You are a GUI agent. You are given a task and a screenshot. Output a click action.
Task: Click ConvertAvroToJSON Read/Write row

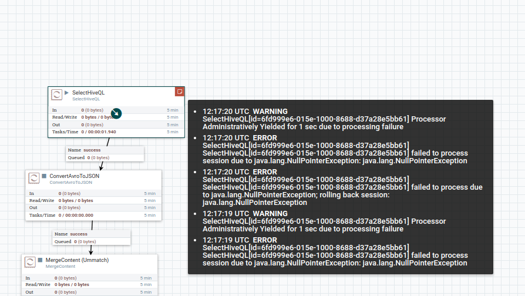(93, 201)
